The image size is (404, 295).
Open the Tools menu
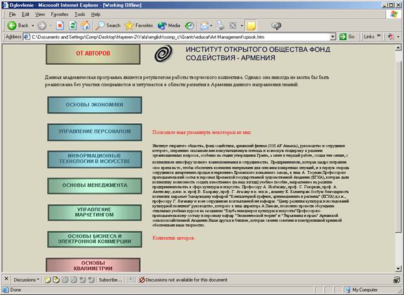79,14
